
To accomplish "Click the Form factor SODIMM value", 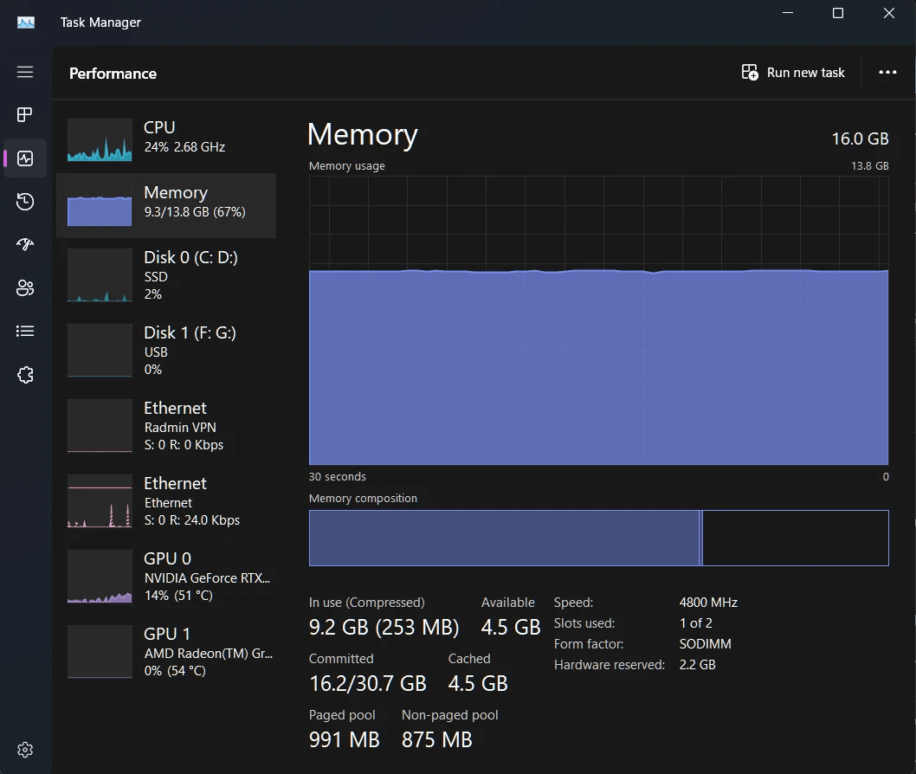I will click(x=705, y=644).
